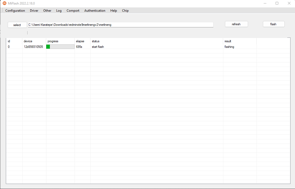Click the menu bar grip handle

coord(2,10)
